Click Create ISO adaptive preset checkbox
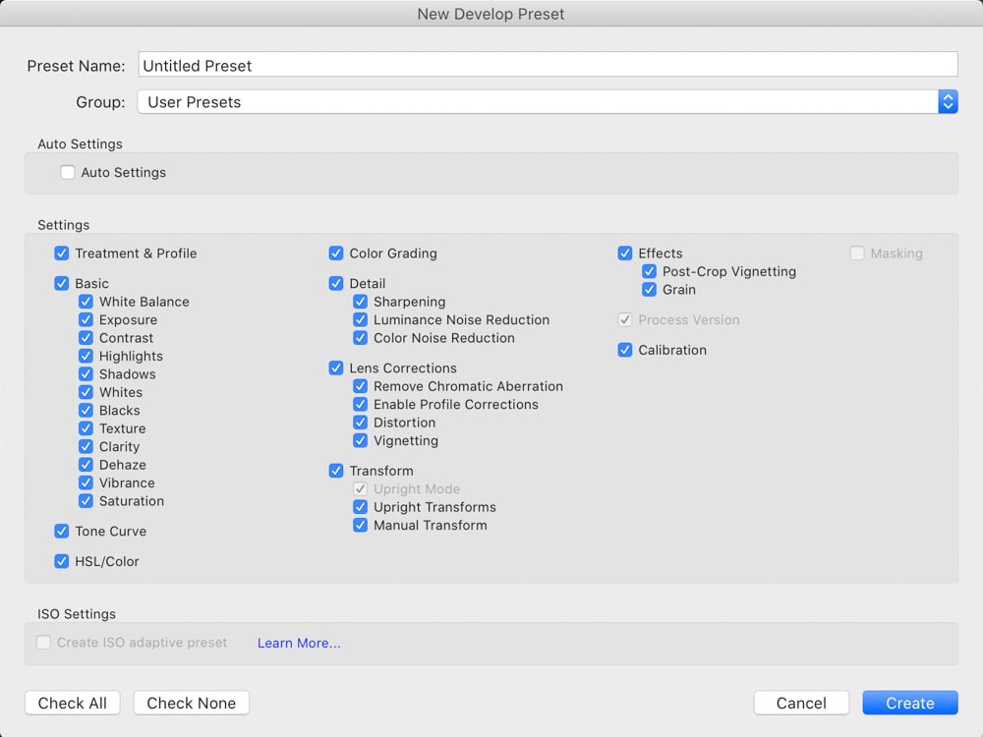The image size is (983, 737). pyautogui.click(x=44, y=643)
